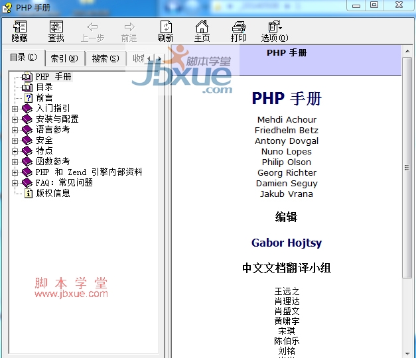Click the purple book icon for 特点
Image resolution: width=416 pixels, height=358 pixels.
tap(27, 151)
